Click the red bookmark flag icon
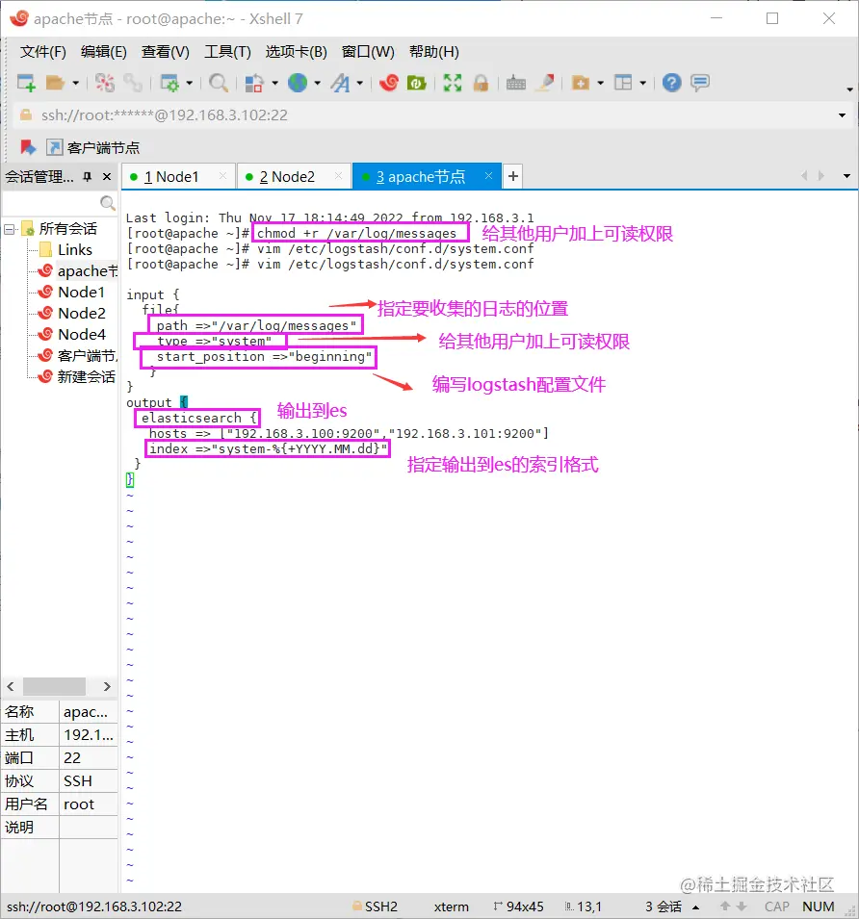859x919 pixels. (28, 147)
